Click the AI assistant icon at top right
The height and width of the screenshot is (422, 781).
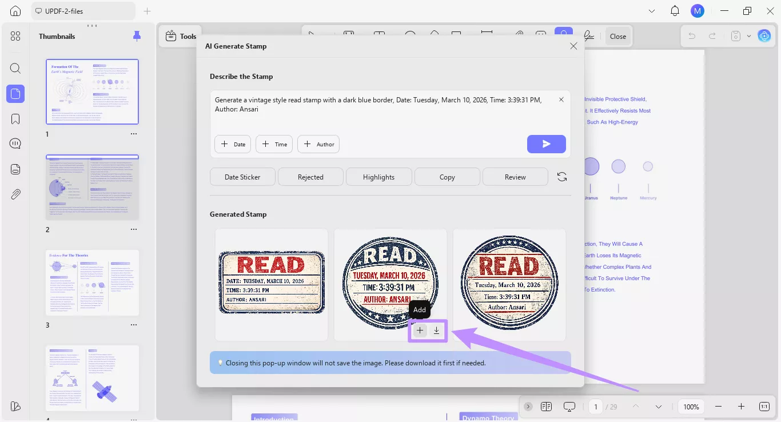[x=764, y=35]
